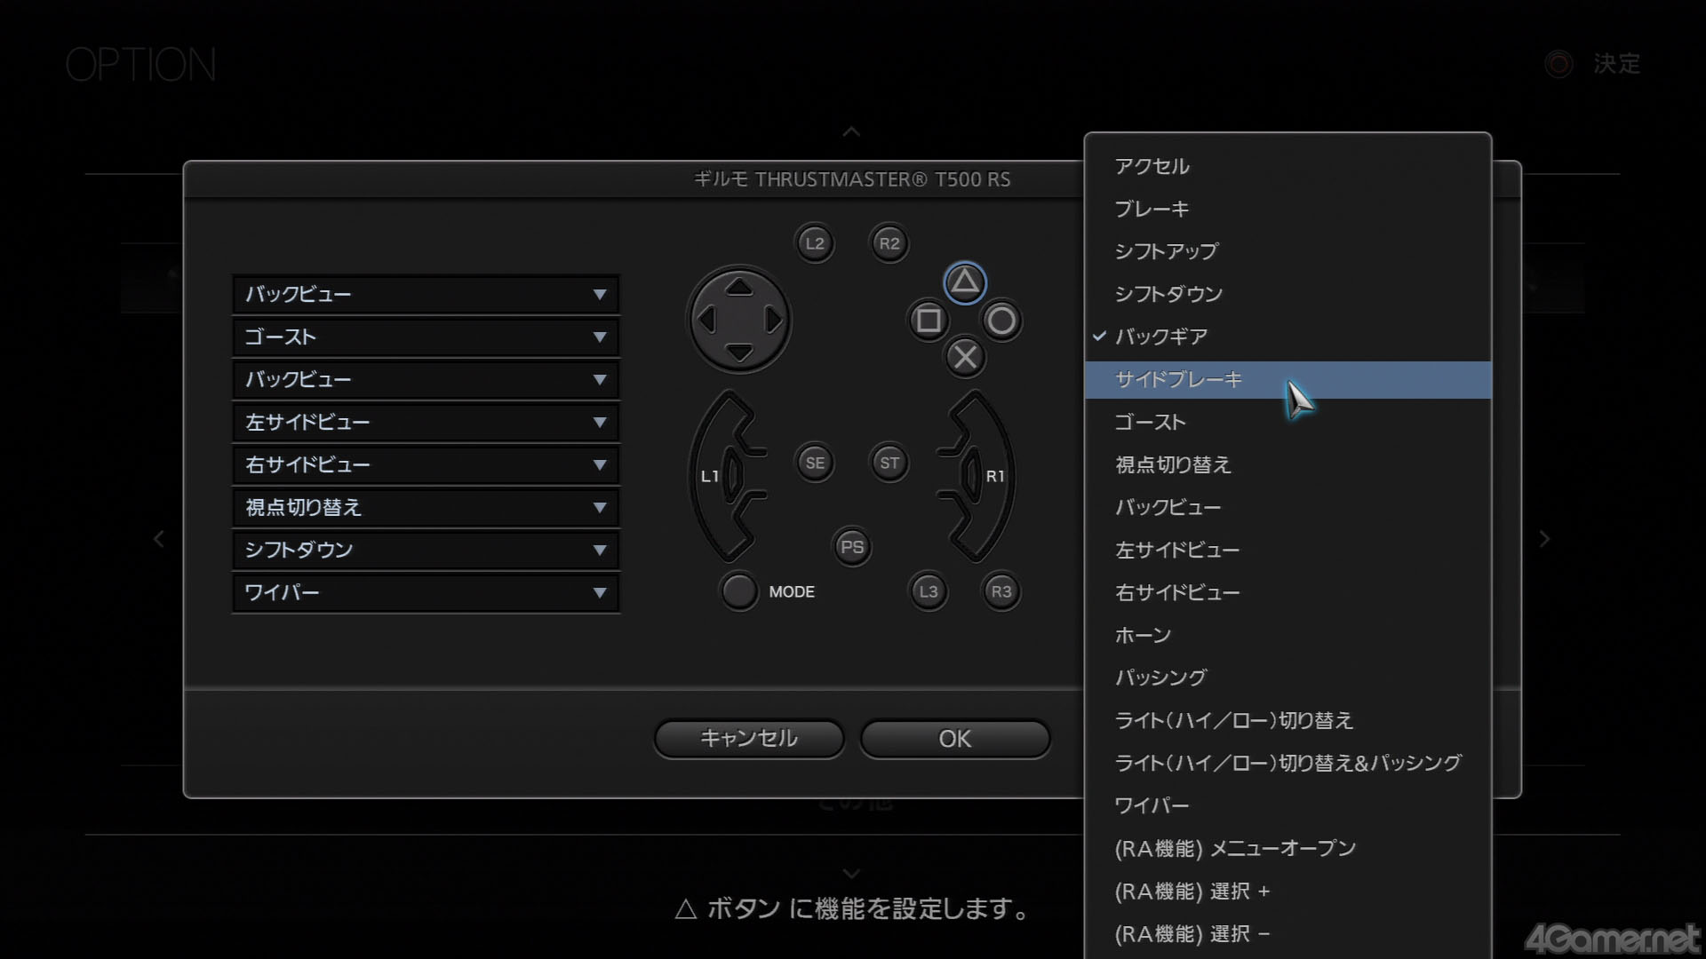Click the background previous-page left chevron

click(159, 539)
